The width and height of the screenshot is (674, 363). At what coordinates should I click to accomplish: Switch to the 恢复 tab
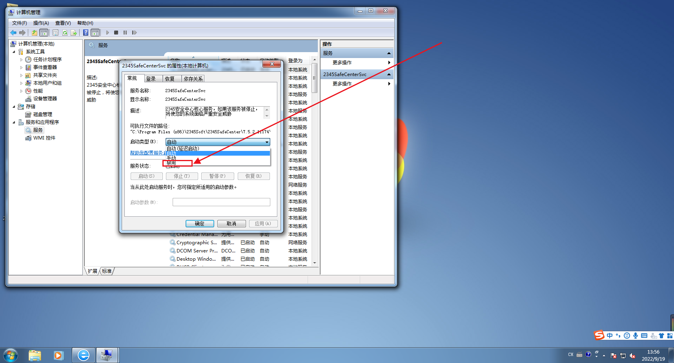coord(171,79)
